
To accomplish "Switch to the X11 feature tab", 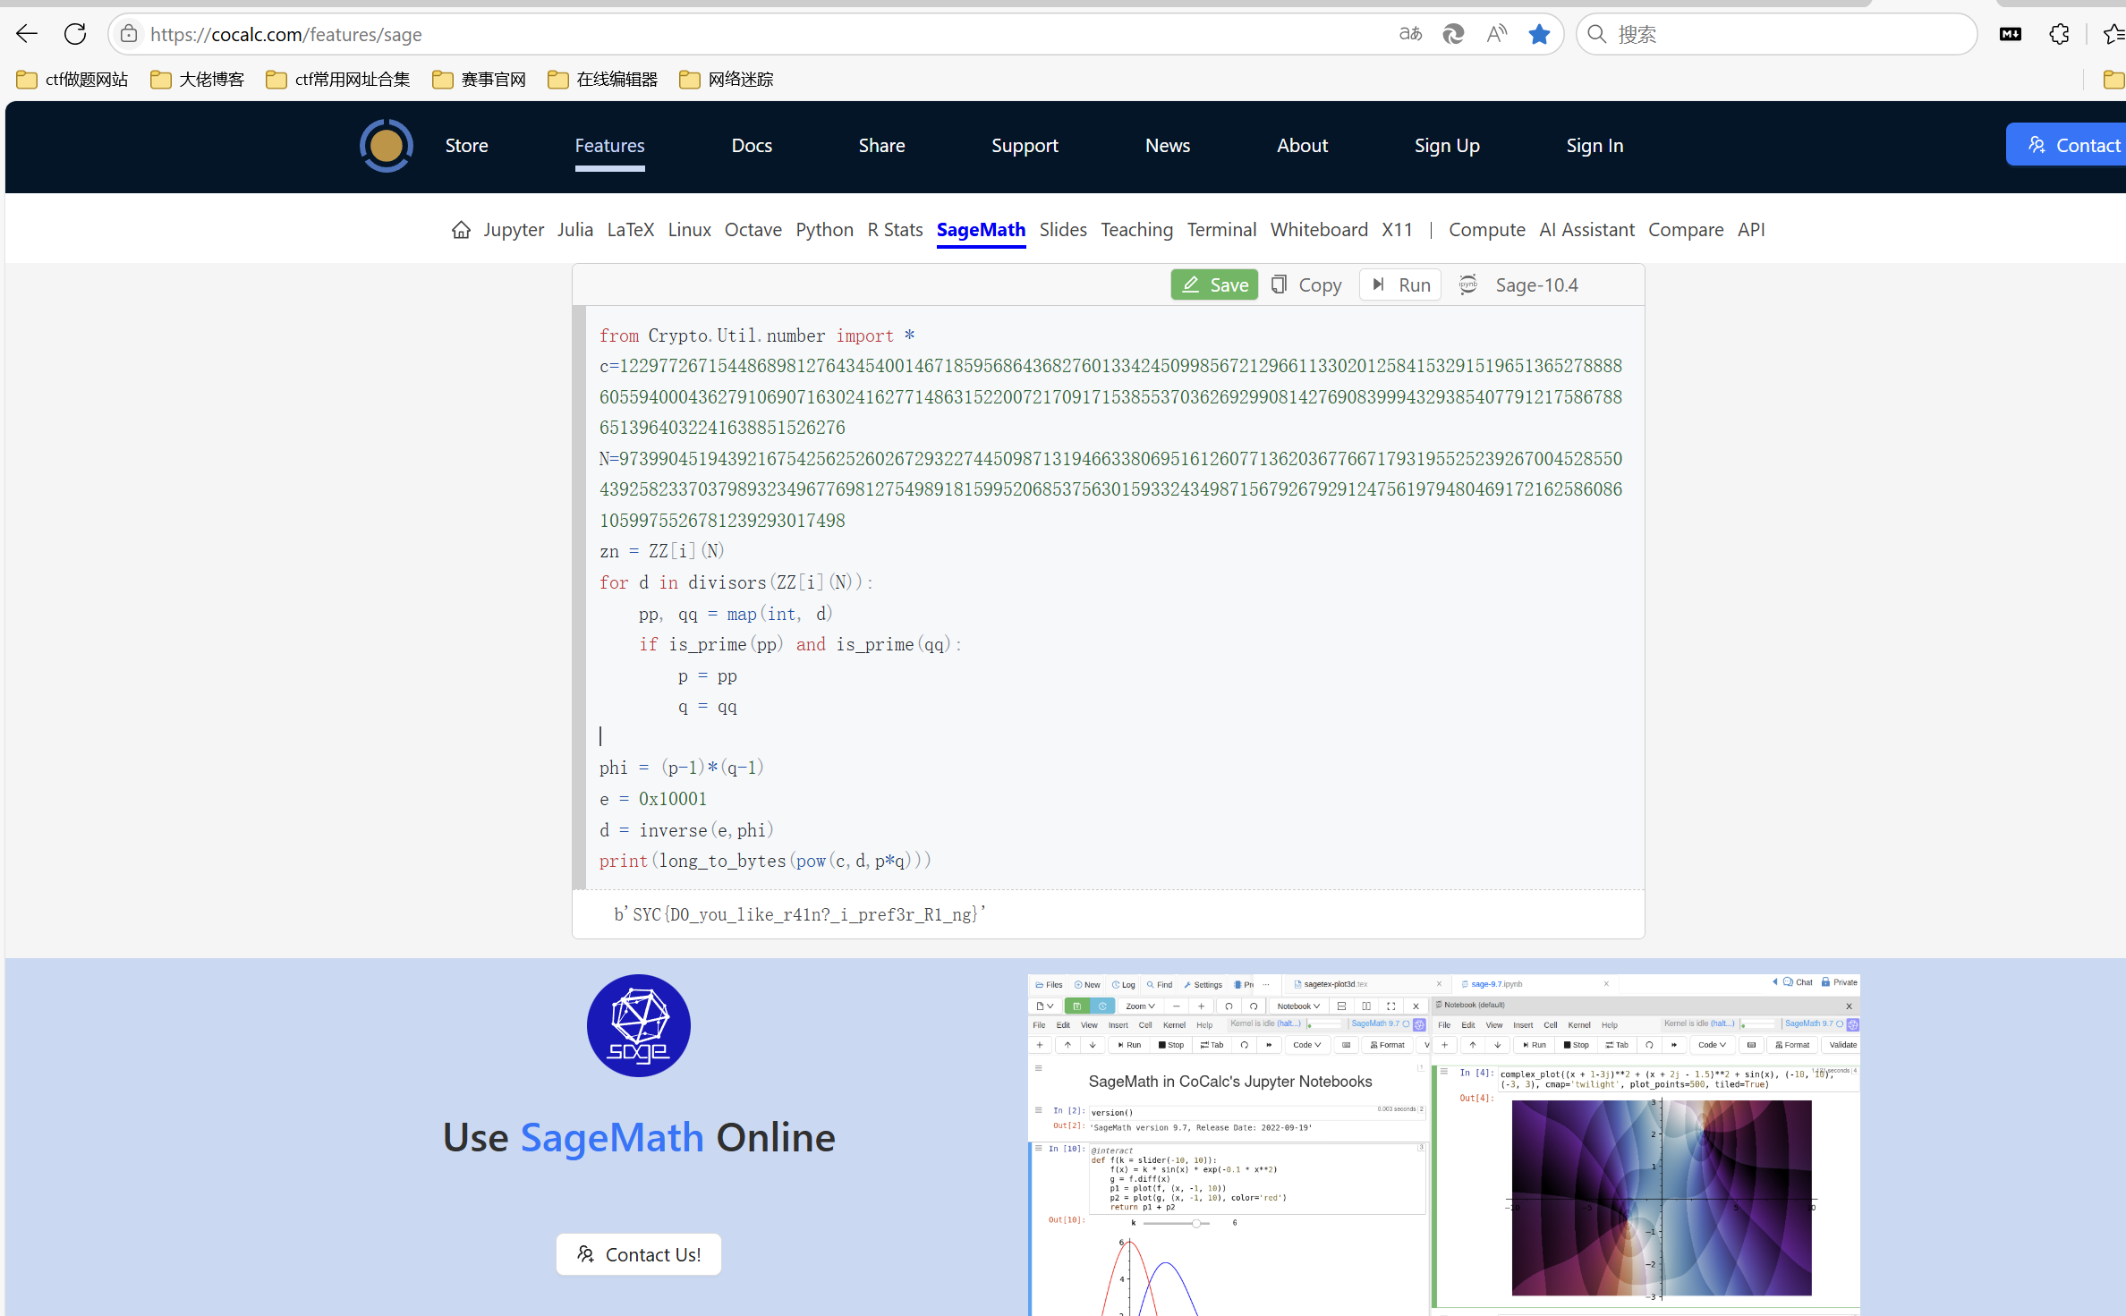I will coord(1397,230).
